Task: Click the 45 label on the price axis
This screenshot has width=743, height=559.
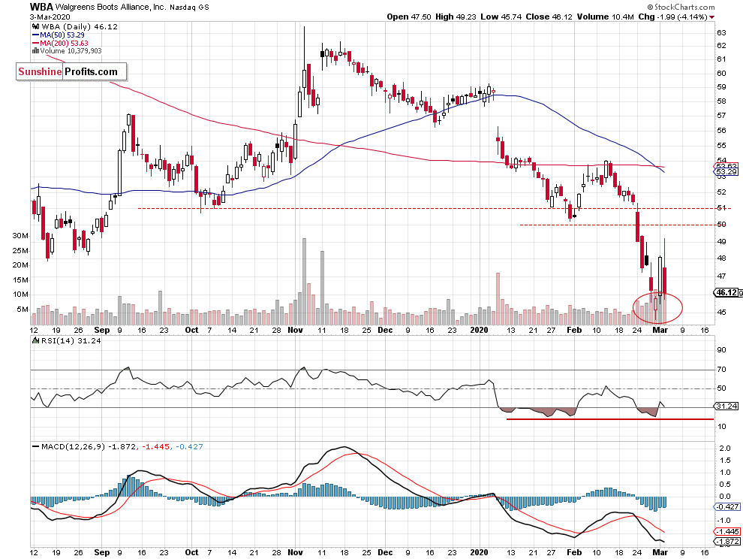Action: (721, 313)
